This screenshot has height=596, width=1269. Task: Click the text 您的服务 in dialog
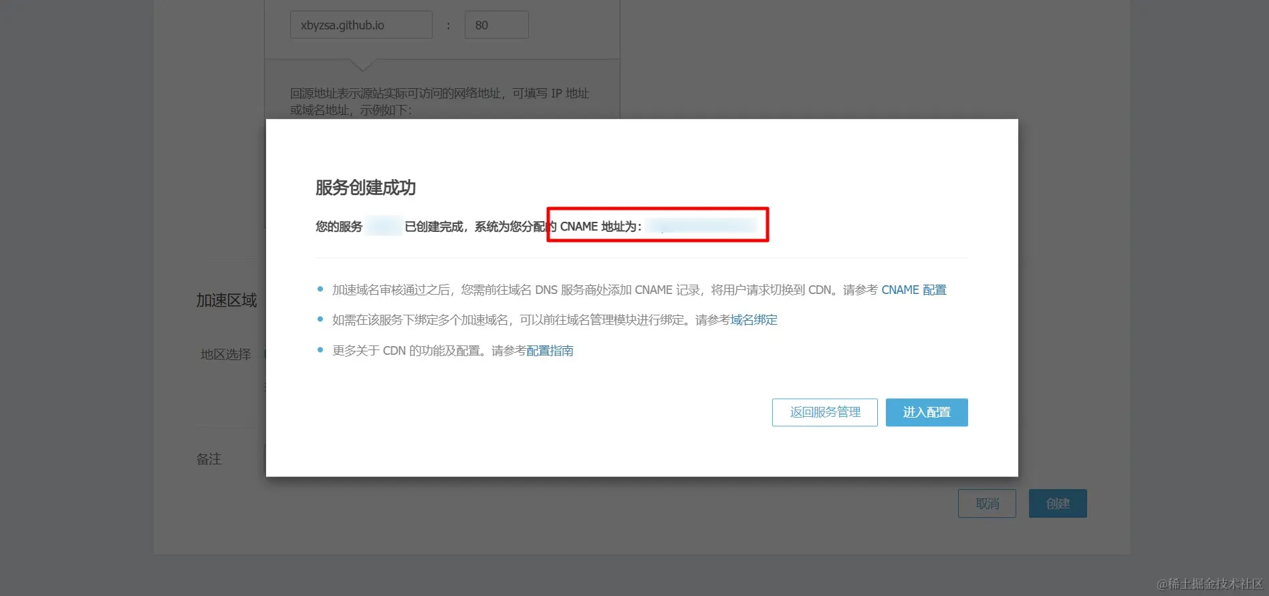[339, 227]
